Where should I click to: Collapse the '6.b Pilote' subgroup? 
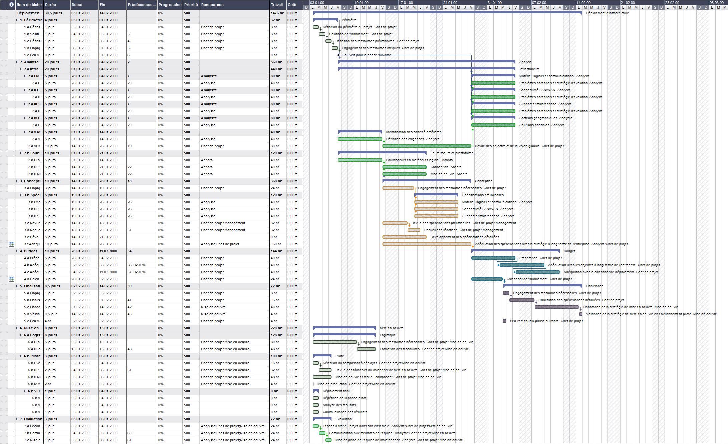click(x=22, y=356)
